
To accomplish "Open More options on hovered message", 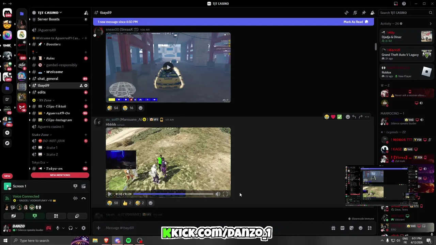I will click(x=367, y=117).
